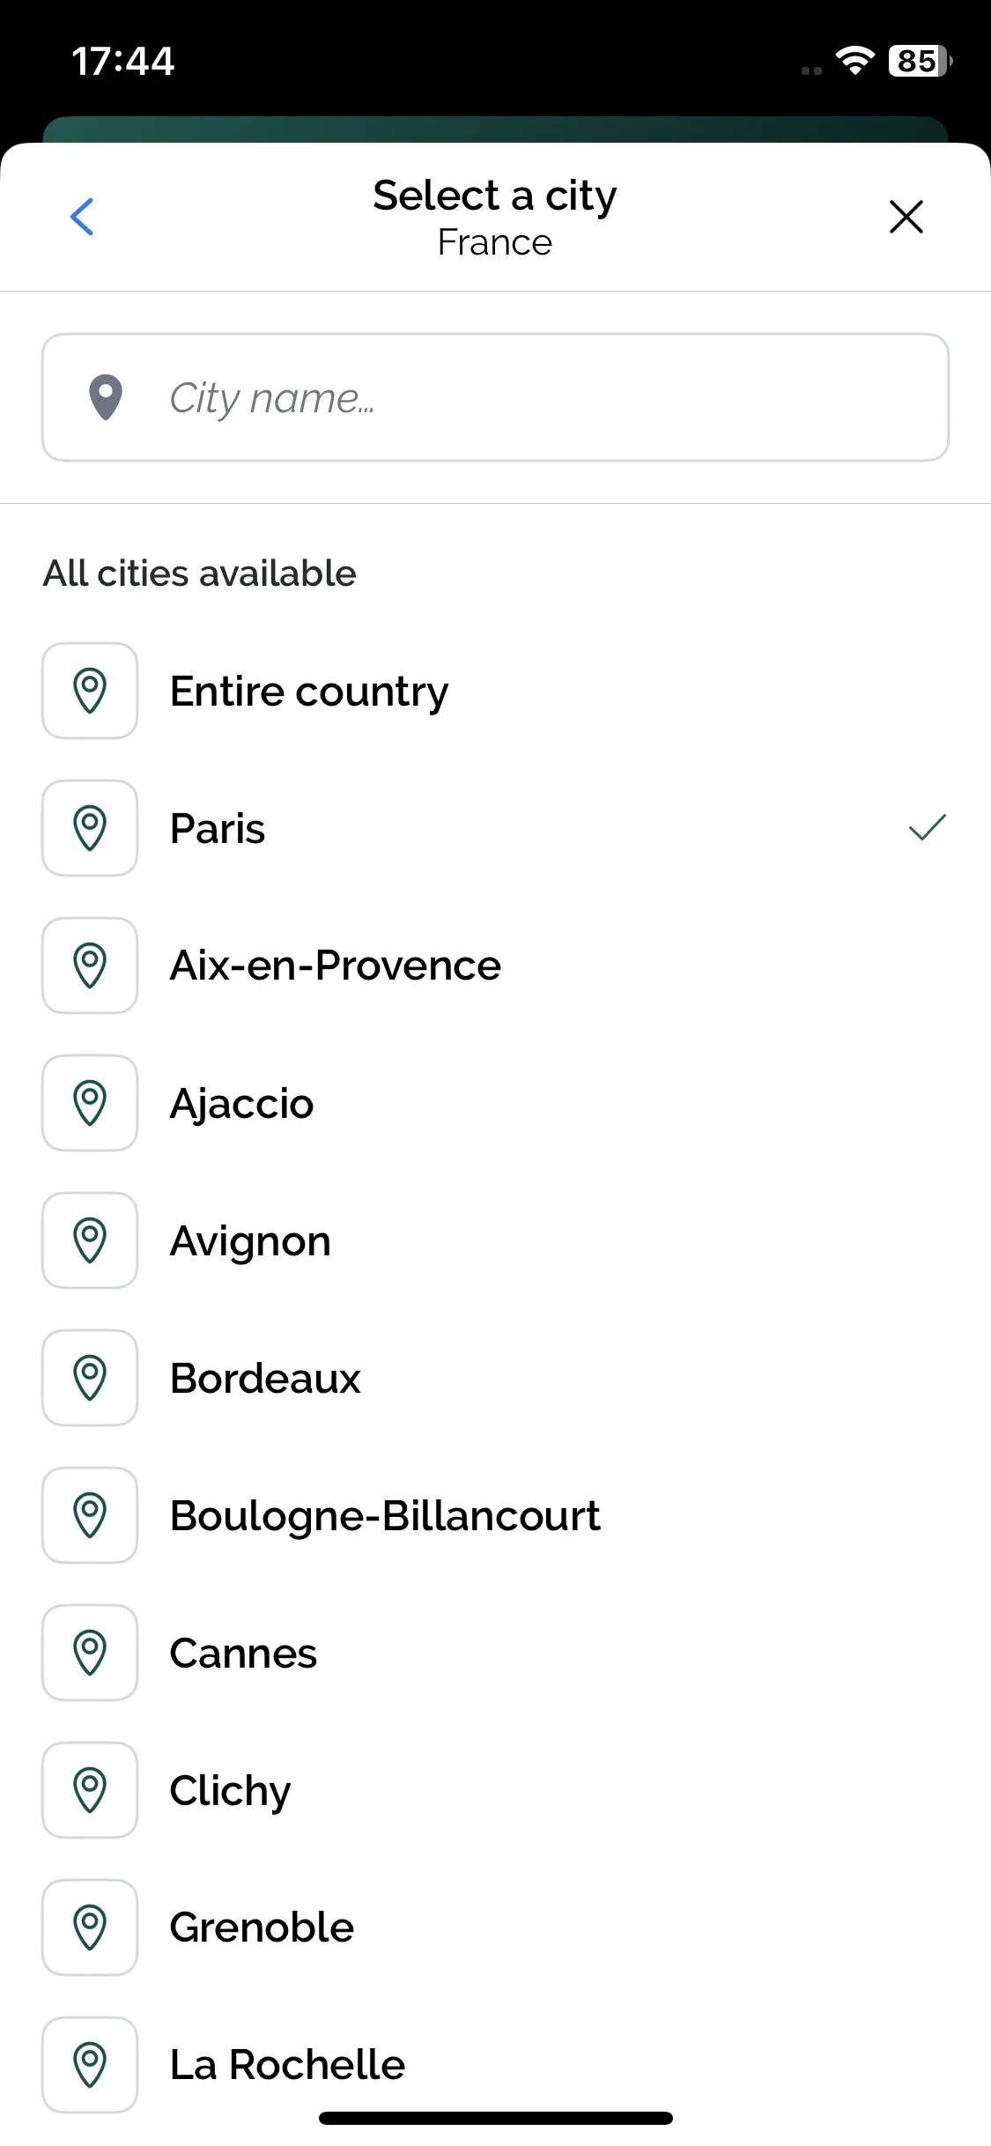Tap the Ajaccio location pin icon
991x2146 pixels.
tap(90, 1103)
